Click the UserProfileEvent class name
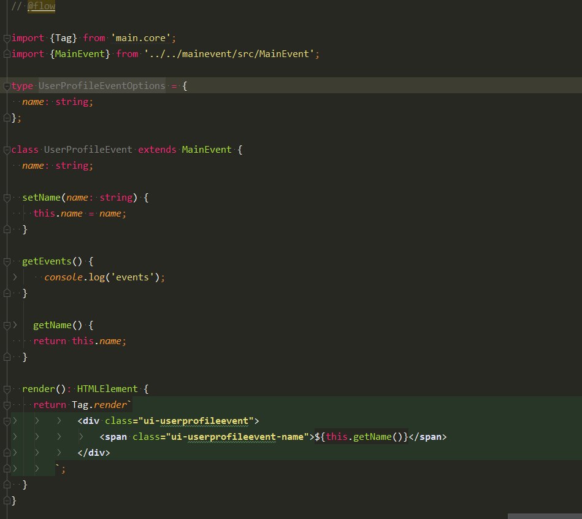 88,150
